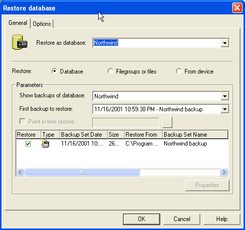Click the scroll right arrow of the backup list
The image size is (245, 230).
224,172
